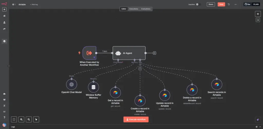Zoom in on the canvas
This screenshot has height=129, width=263.
click(21, 119)
